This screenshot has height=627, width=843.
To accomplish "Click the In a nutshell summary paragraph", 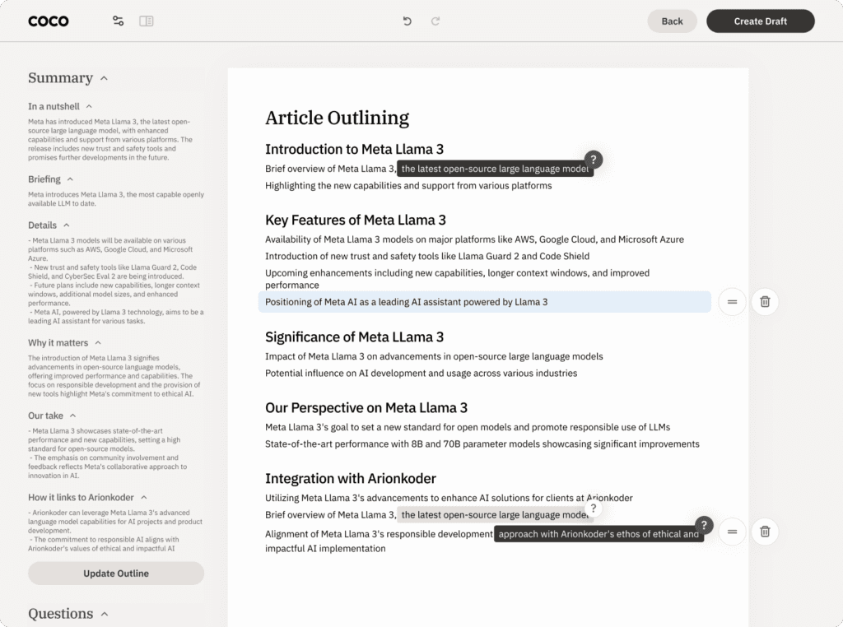I will (x=110, y=140).
